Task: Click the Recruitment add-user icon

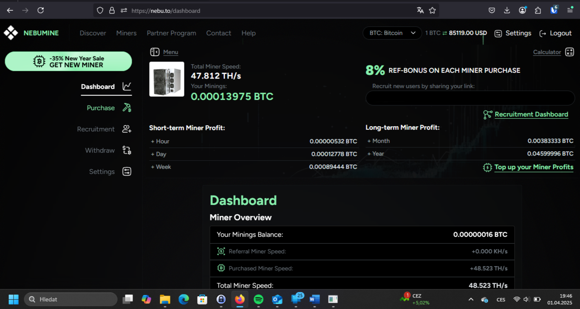Action: [x=127, y=129]
